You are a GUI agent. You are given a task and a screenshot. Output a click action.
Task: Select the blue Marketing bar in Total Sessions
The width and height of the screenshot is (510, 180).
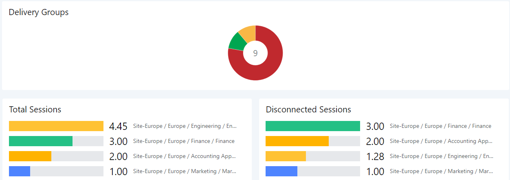(20, 171)
